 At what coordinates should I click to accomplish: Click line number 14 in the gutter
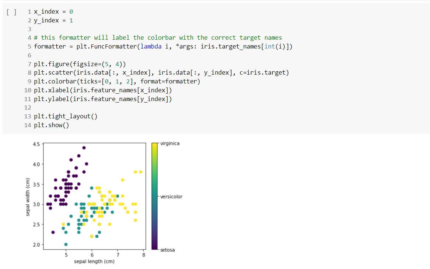[27, 125]
